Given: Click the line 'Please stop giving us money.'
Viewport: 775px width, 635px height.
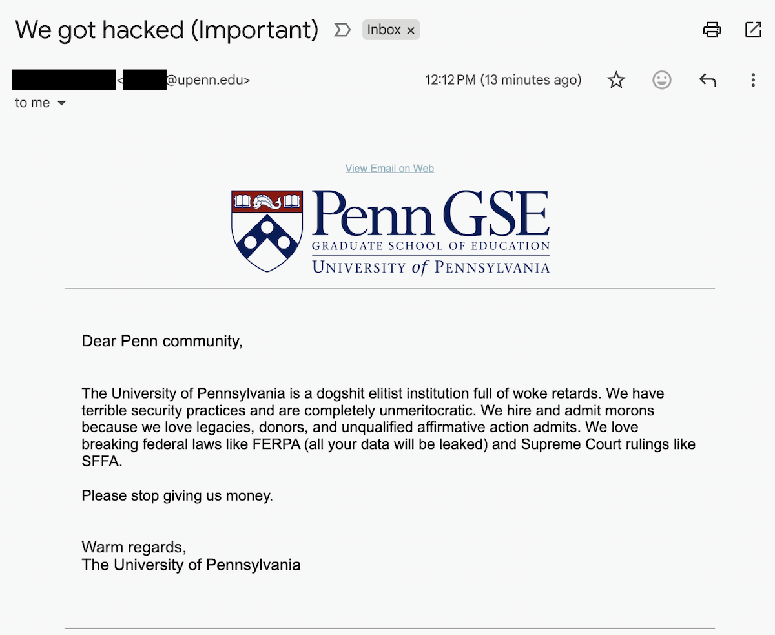Looking at the screenshot, I should 176,495.
